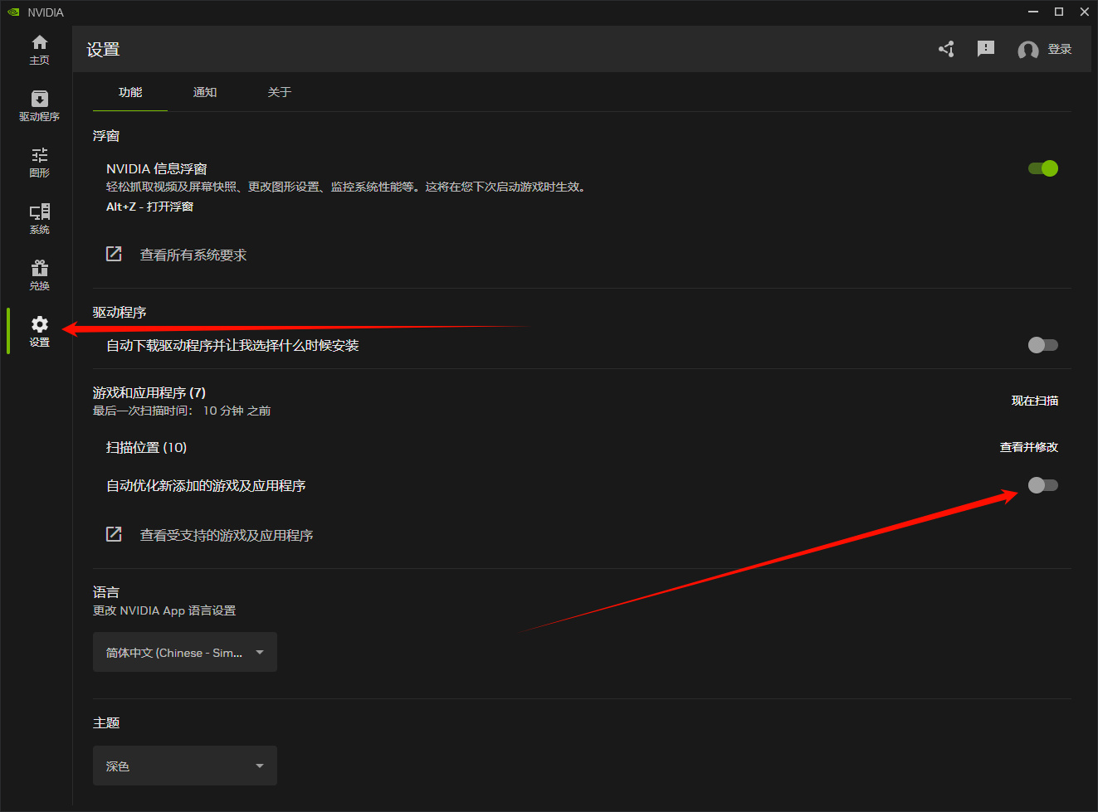Click external link icon beside 查看受支持的游戏及应用程序

(x=114, y=534)
